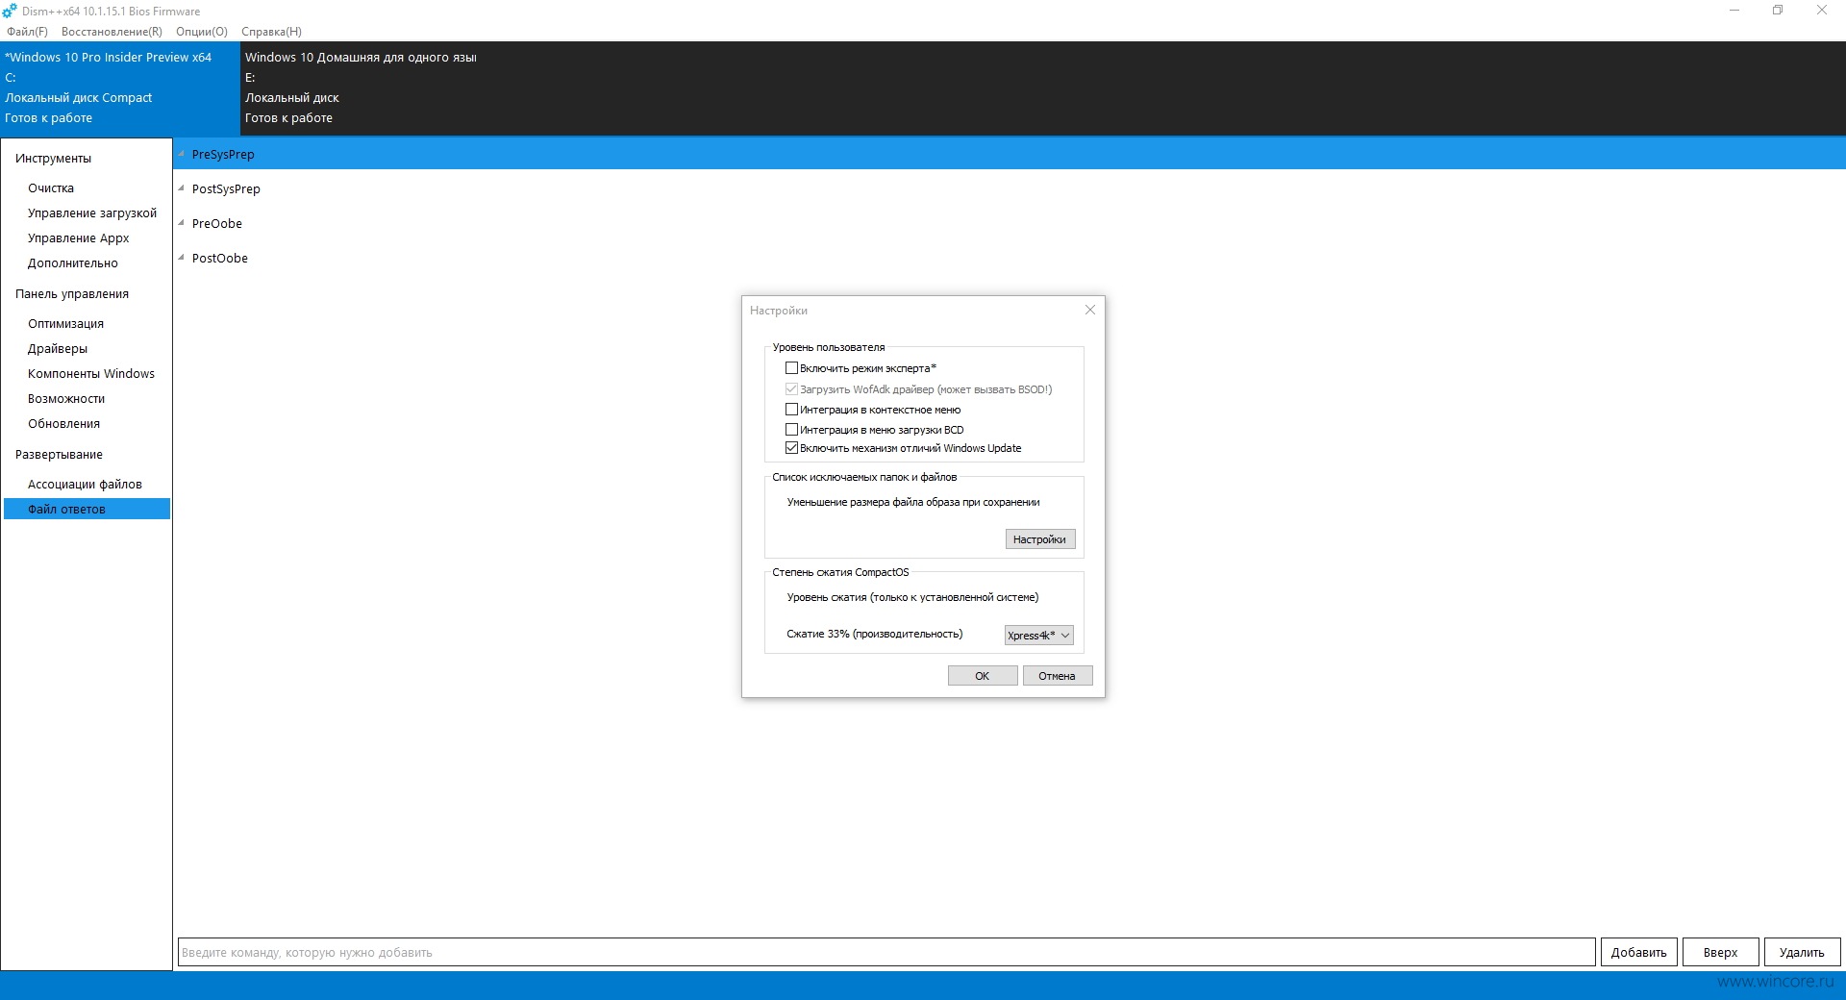Open Xpress4k* compression dropdown
The image size is (1846, 1000).
pos(1038,636)
